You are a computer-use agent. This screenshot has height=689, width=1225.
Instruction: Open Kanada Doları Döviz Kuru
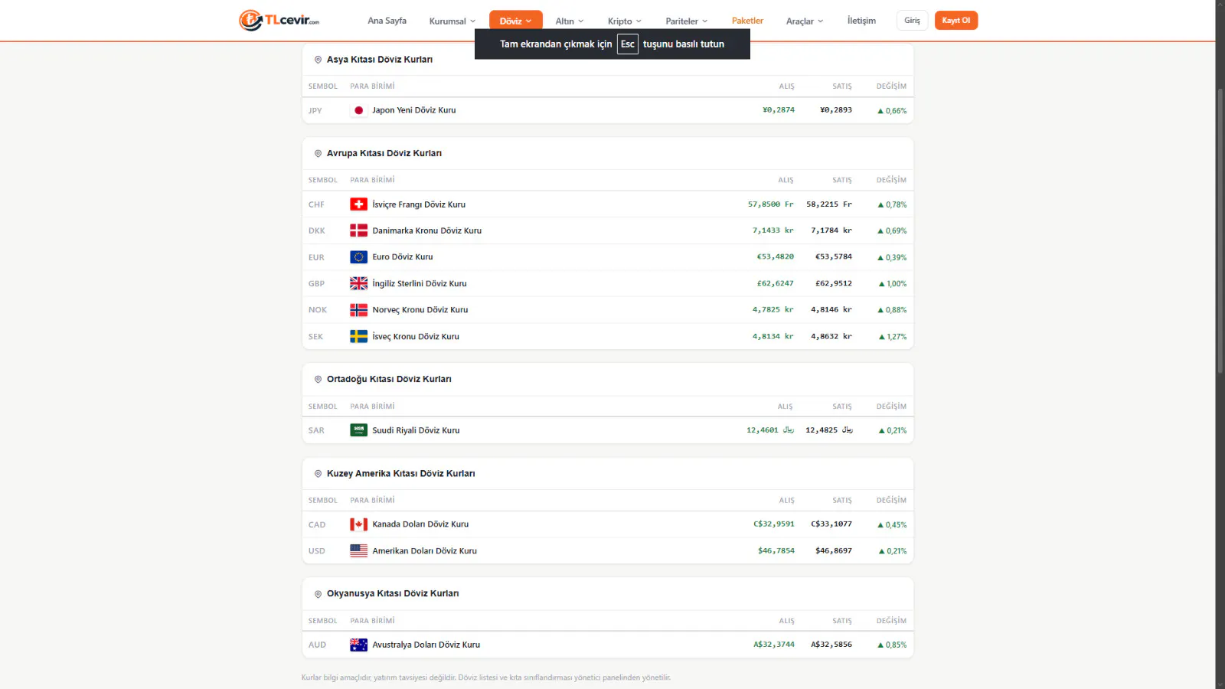(x=420, y=524)
